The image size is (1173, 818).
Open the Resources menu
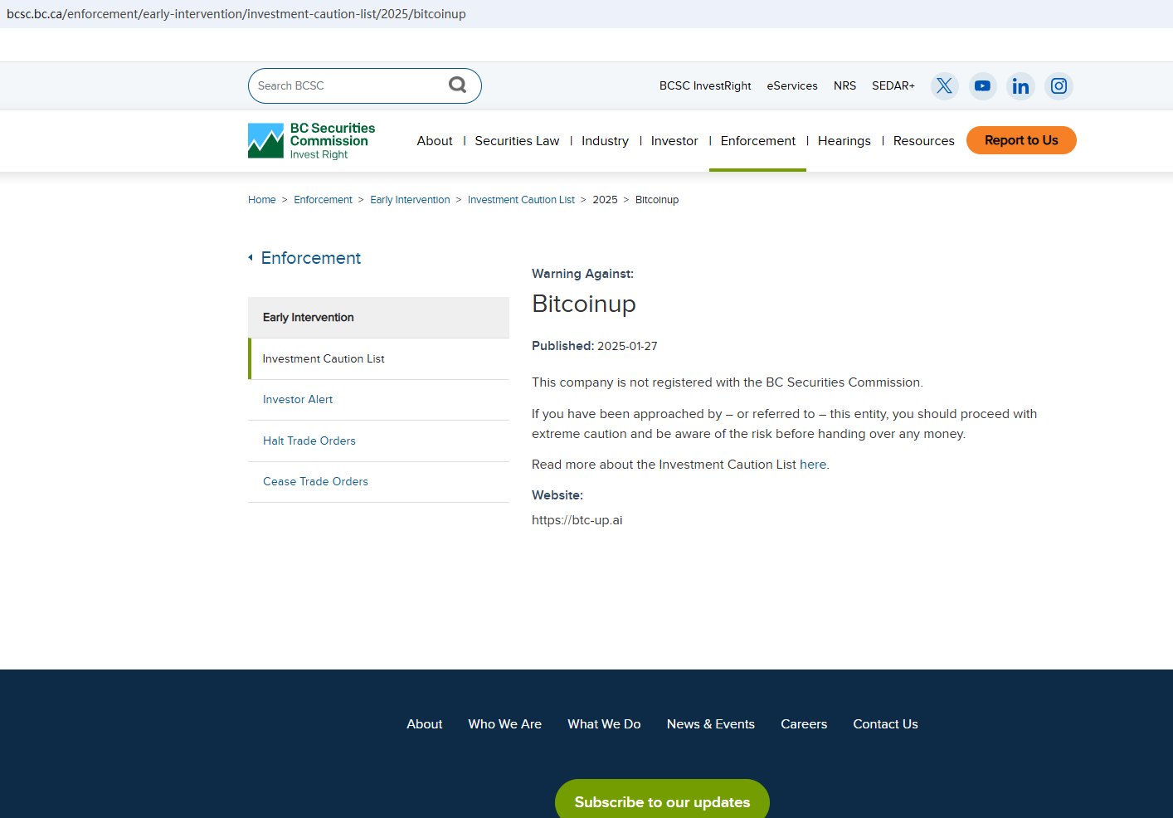[923, 141]
